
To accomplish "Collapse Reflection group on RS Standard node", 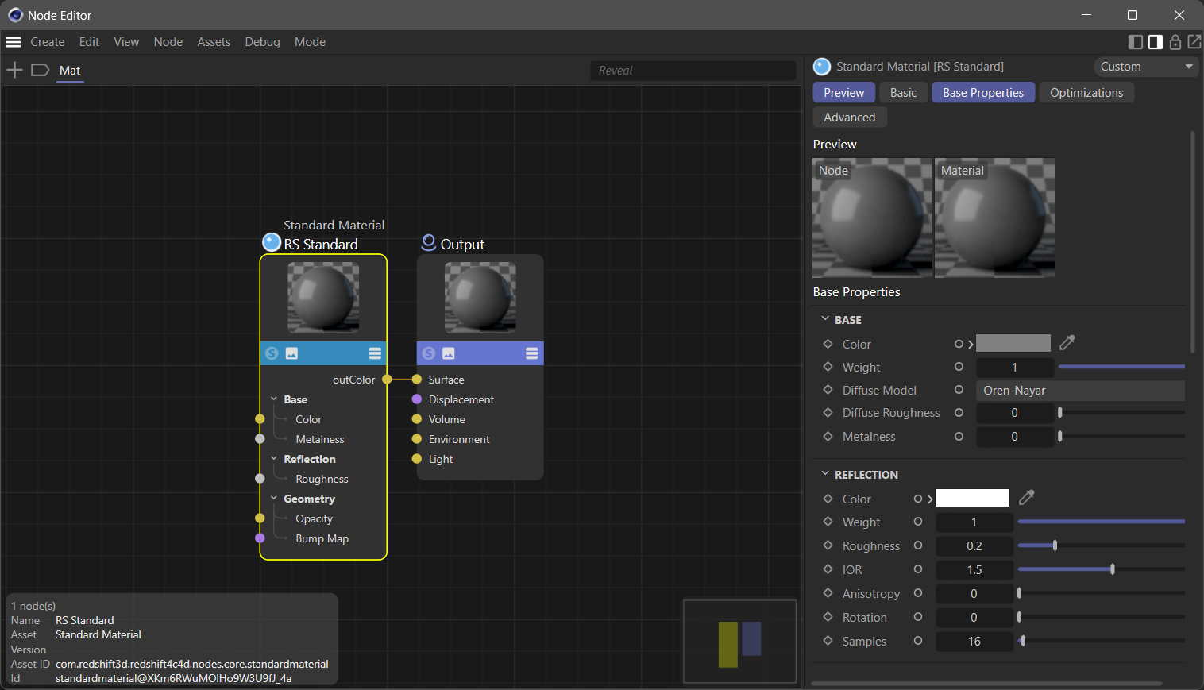I will coord(273,459).
